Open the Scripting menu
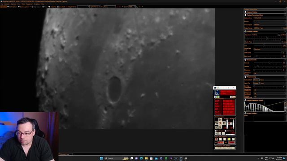Screen dimensions: 287x161 coord(37,4)
